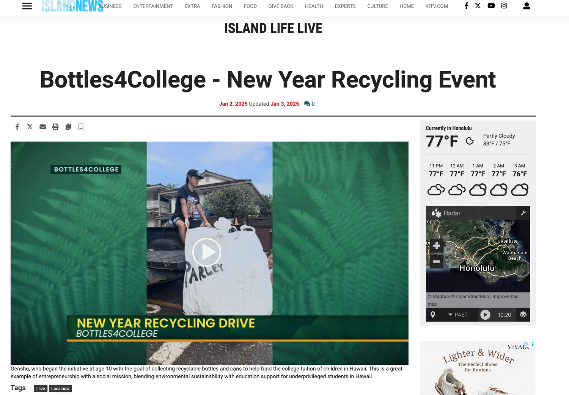The width and height of the screenshot is (569, 395).
Task: Open the YouTube channel icon in header
Action: click(x=491, y=6)
